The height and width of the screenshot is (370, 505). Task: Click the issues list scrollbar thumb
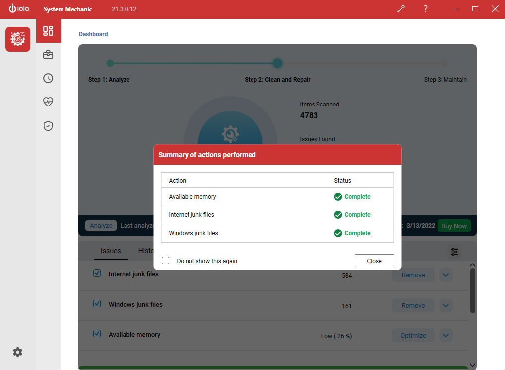point(472,291)
